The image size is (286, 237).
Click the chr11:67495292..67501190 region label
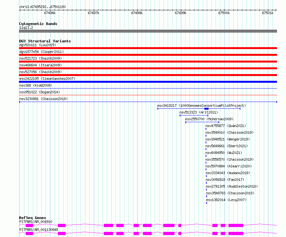pos(42,7)
